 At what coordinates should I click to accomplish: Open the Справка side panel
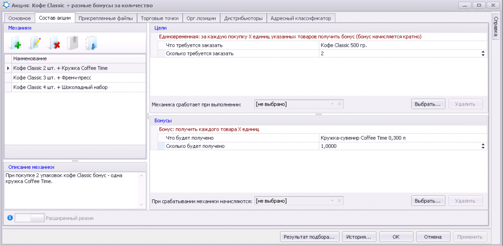496,27
